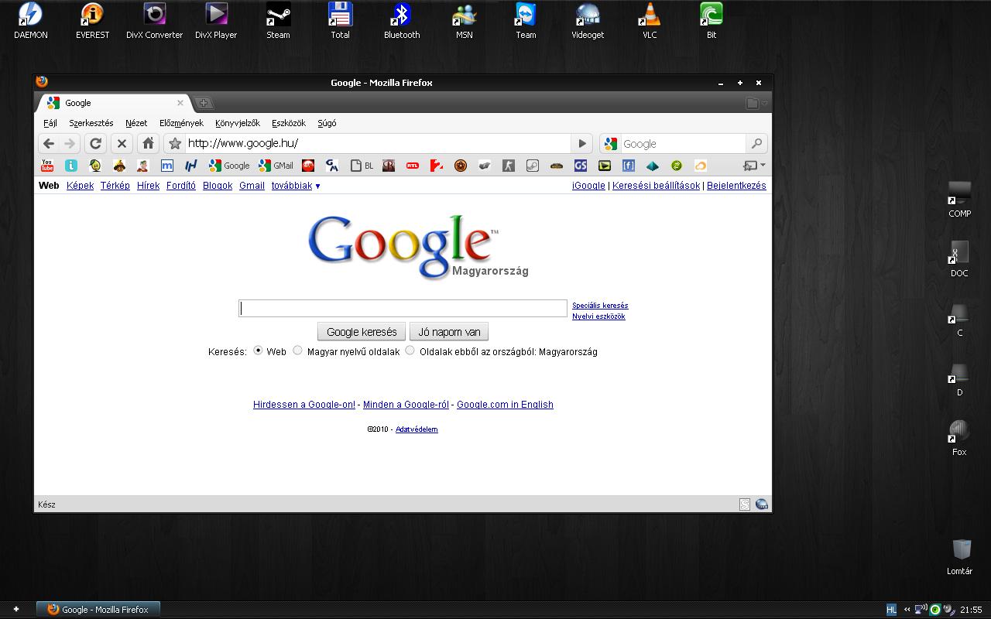Open the Hírek link
Image resolution: width=991 pixels, height=619 pixels.
(148, 186)
